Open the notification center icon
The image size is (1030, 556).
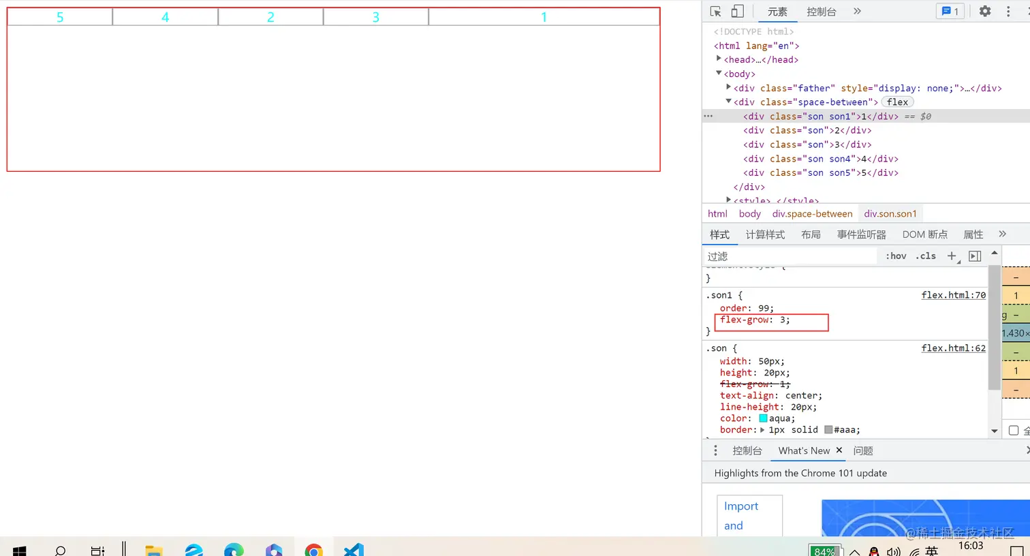point(1016,551)
